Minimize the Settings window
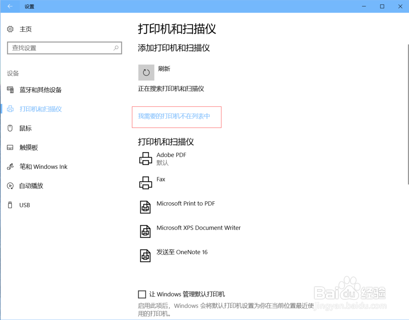Screen dimensions: 409x320 pyautogui.click(x=364, y=6)
